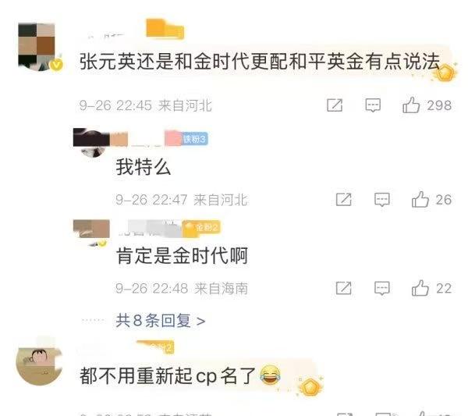Open avatar of 都不用重新起cp名了 commenter
Screen dimensions: 468x416
38,365
